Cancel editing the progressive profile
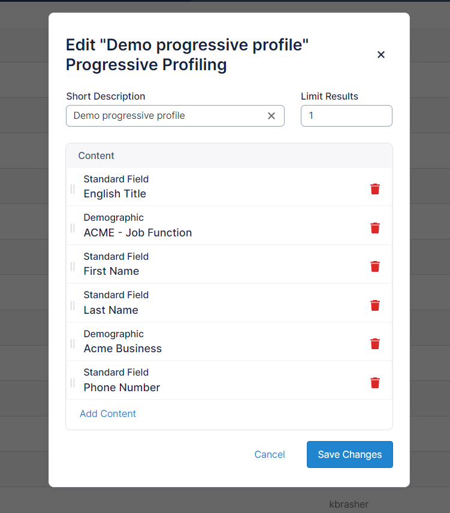 (270, 454)
